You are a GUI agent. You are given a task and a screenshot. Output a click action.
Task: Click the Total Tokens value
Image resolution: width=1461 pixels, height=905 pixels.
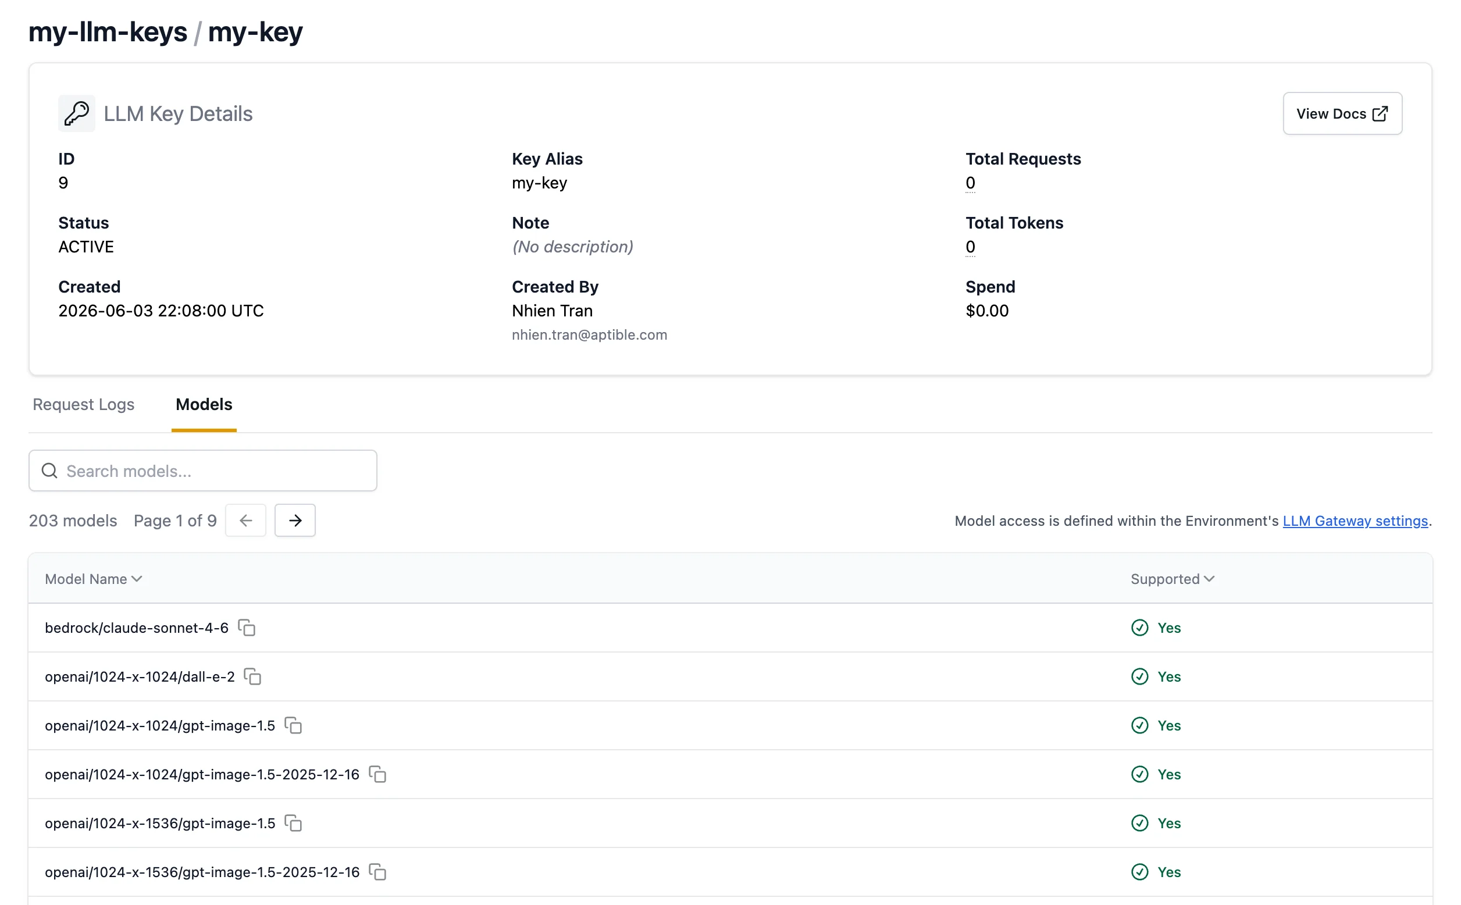coord(970,247)
